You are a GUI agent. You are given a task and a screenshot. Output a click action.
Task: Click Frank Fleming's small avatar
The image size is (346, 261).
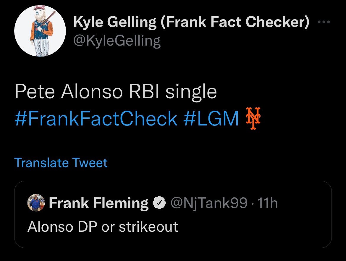point(36,203)
